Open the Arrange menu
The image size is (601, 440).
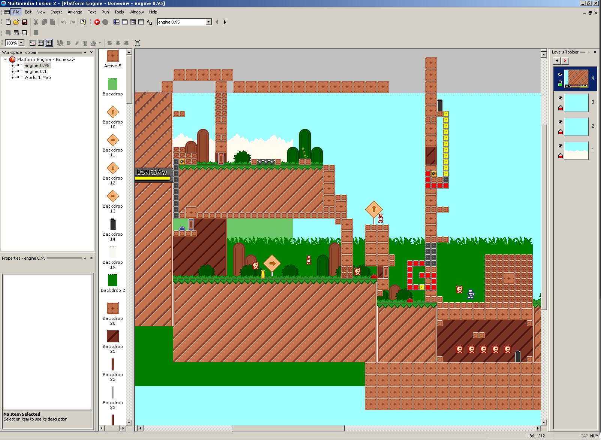click(x=75, y=12)
